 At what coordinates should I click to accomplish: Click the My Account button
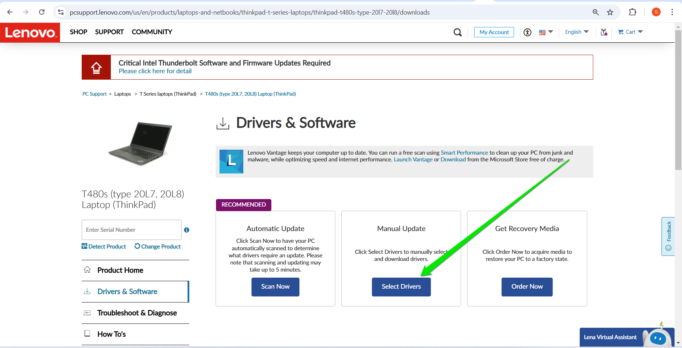coord(494,32)
